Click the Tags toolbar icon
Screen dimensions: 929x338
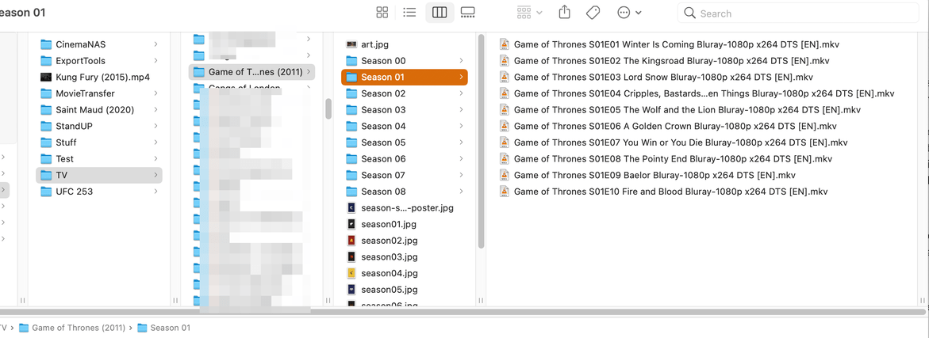pyautogui.click(x=593, y=13)
